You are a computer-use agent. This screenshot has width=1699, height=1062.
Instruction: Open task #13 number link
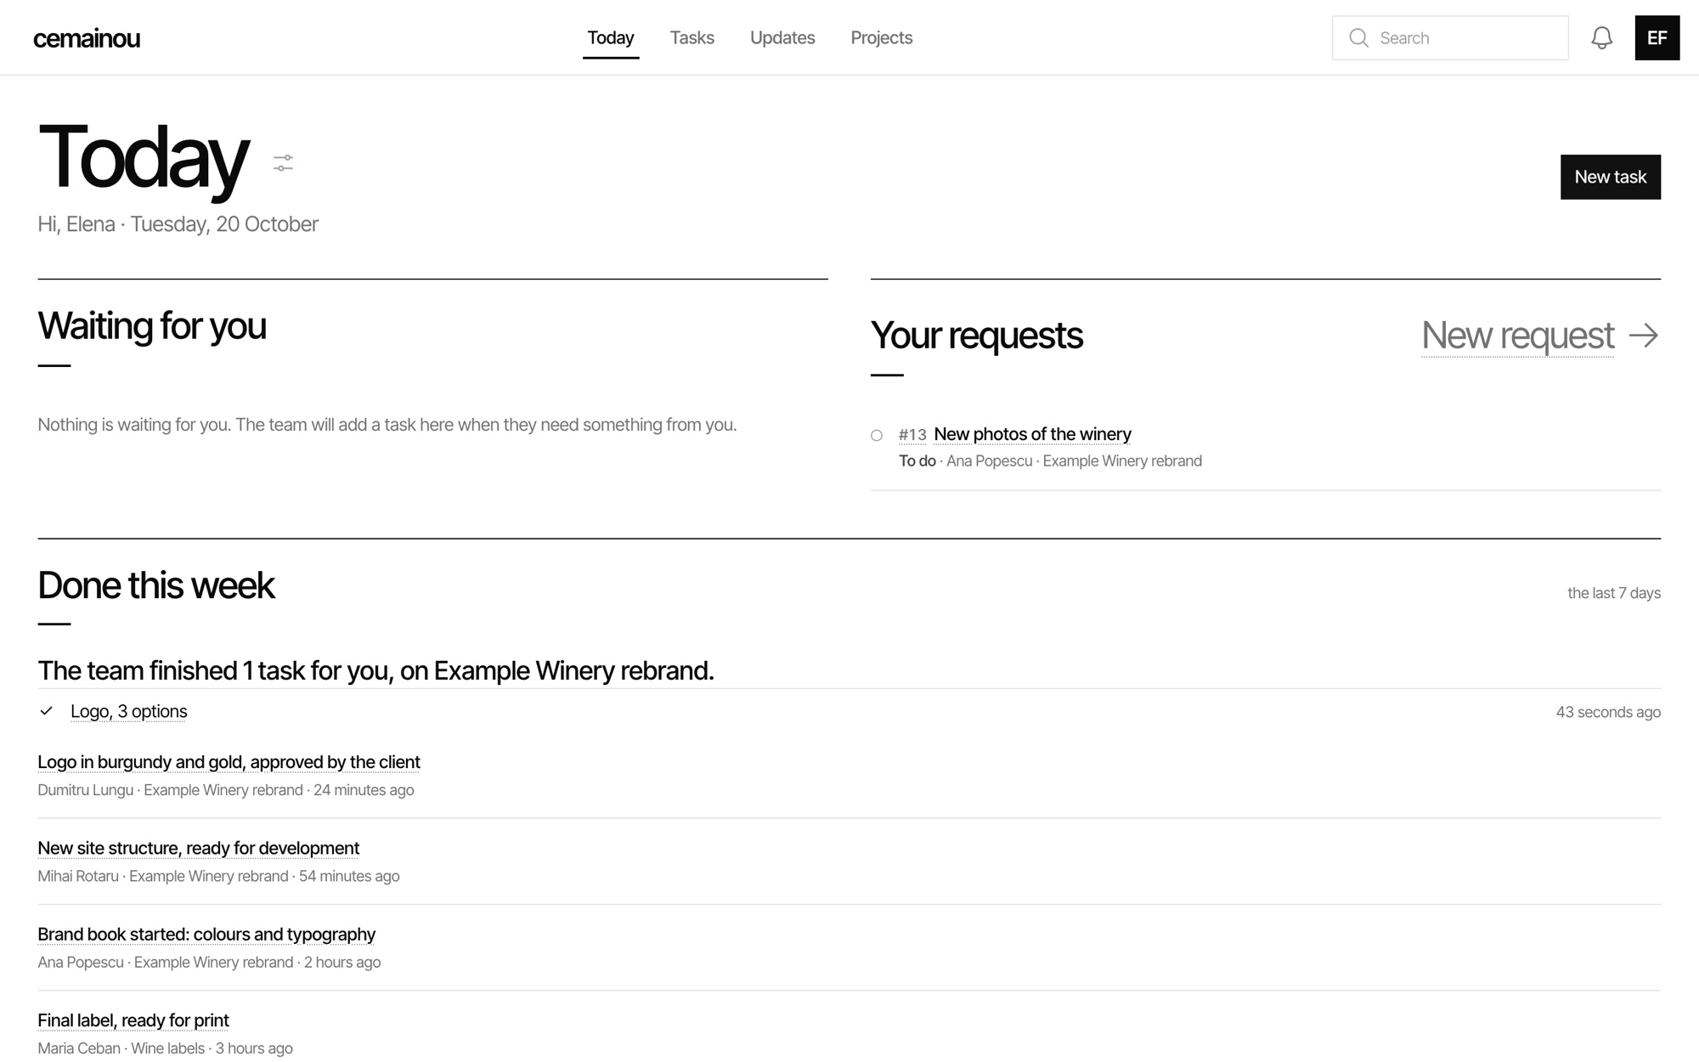tap(912, 435)
